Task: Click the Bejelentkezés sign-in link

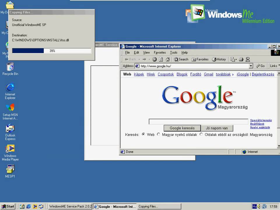Action: [x=263, y=74]
